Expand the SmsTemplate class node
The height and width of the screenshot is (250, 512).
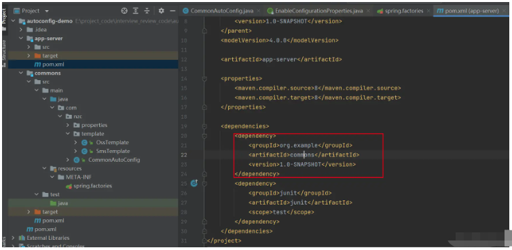(x=75, y=151)
